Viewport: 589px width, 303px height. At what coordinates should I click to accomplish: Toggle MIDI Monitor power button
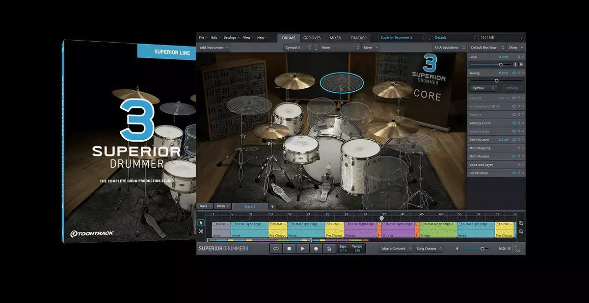[x=514, y=156]
